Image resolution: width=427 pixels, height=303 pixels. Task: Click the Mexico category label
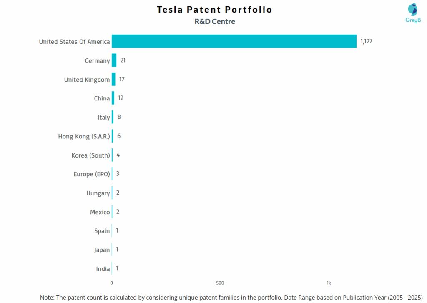100,212
